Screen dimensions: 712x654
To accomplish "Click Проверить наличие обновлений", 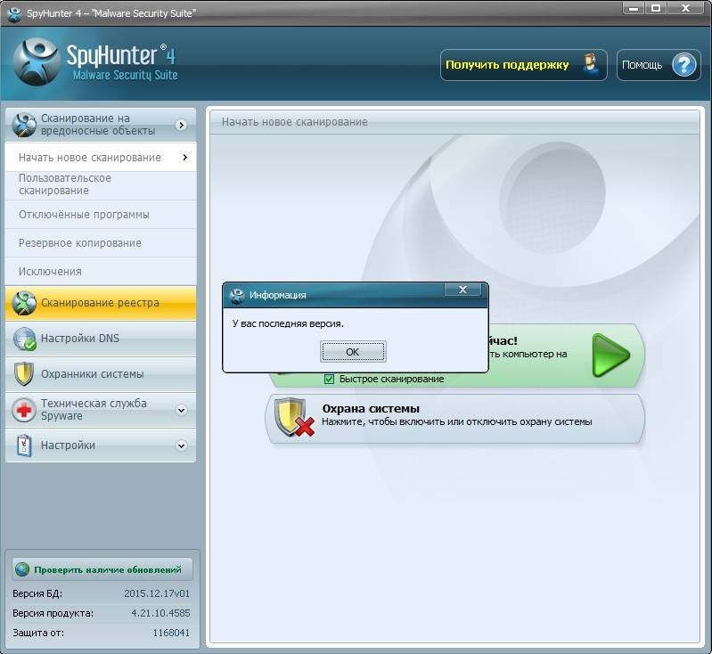I will 102,569.
